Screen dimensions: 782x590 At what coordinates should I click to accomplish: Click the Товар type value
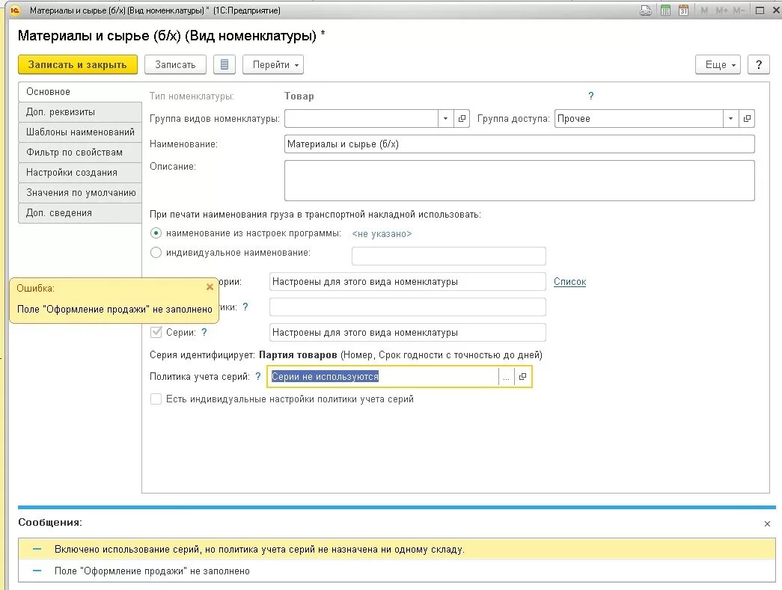pyautogui.click(x=299, y=96)
